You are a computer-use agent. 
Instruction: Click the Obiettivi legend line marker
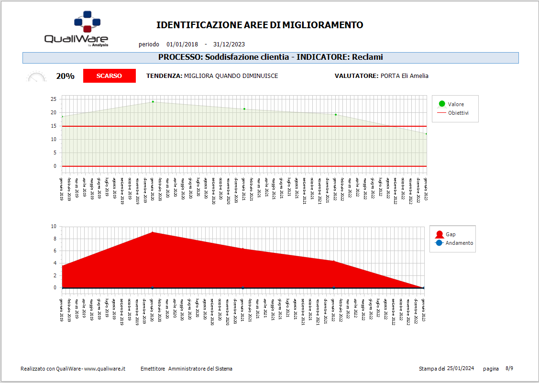point(441,113)
